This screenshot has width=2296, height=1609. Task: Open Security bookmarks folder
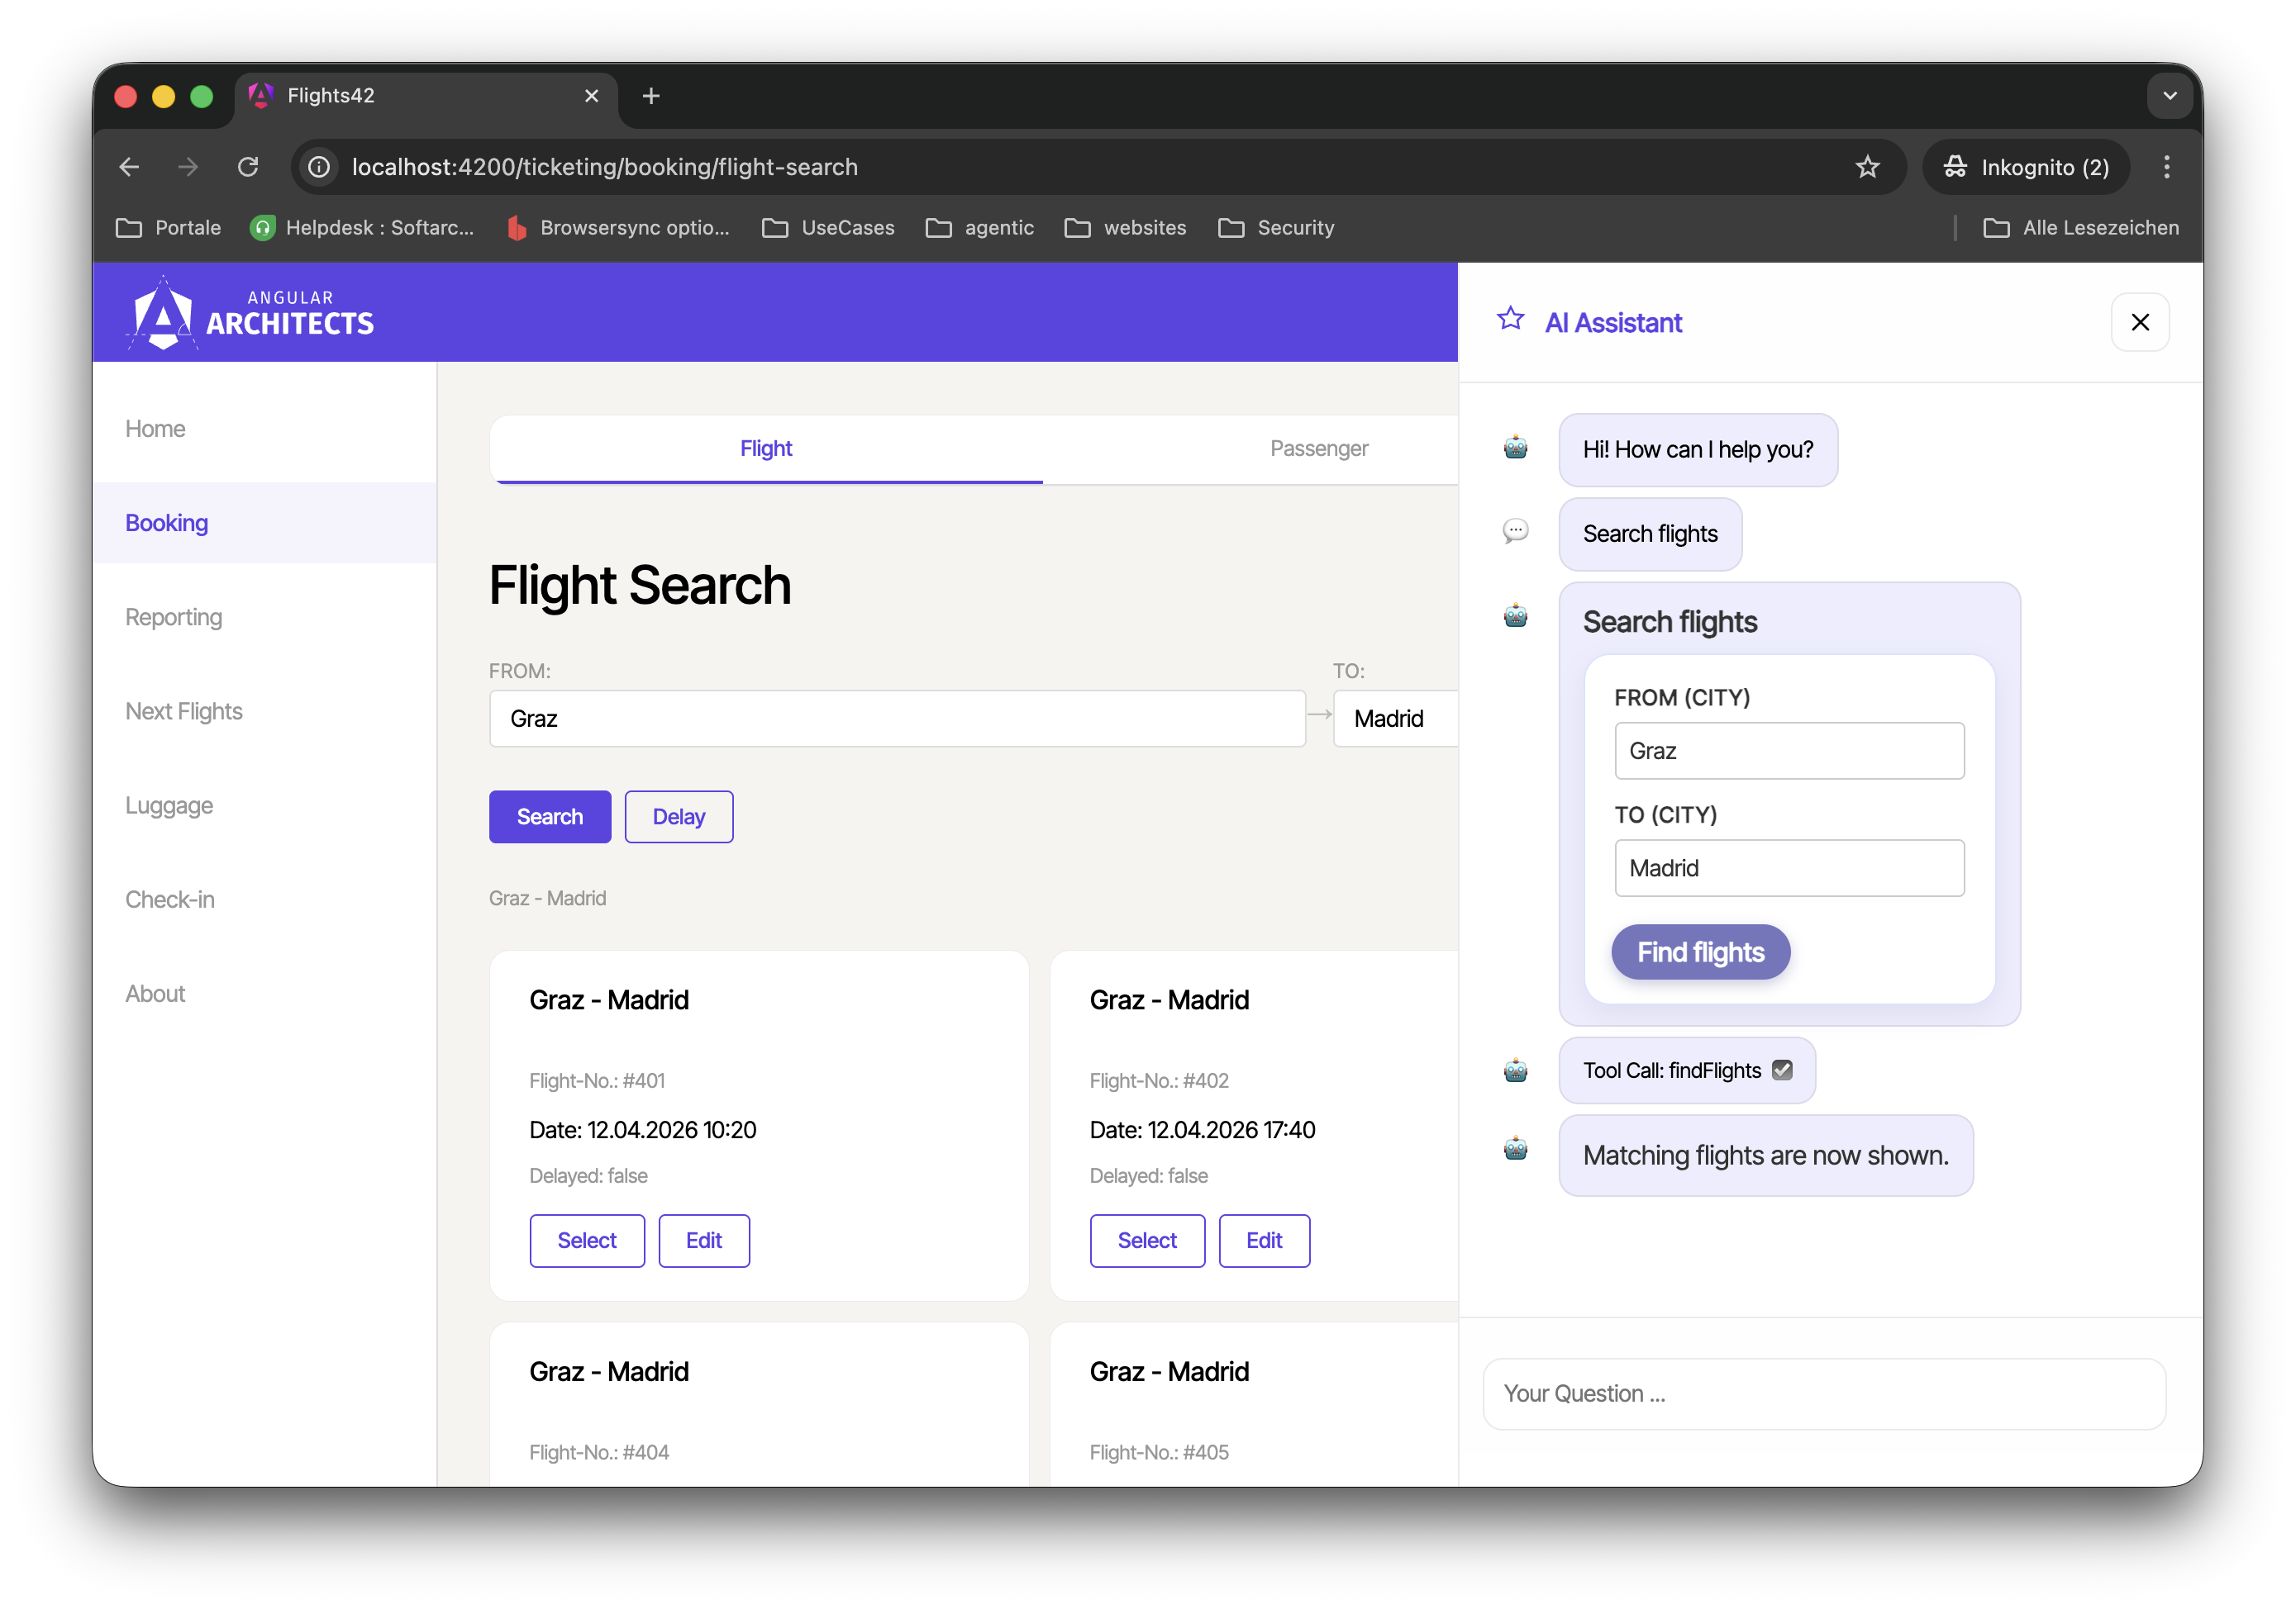click(x=1276, y=228)
